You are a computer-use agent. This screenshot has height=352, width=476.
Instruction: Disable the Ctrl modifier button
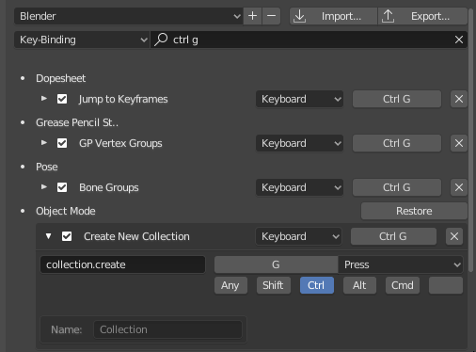(317, 285)
